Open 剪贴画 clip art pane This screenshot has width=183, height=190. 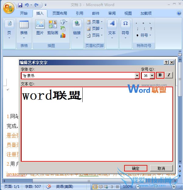(x=53, y=28)
